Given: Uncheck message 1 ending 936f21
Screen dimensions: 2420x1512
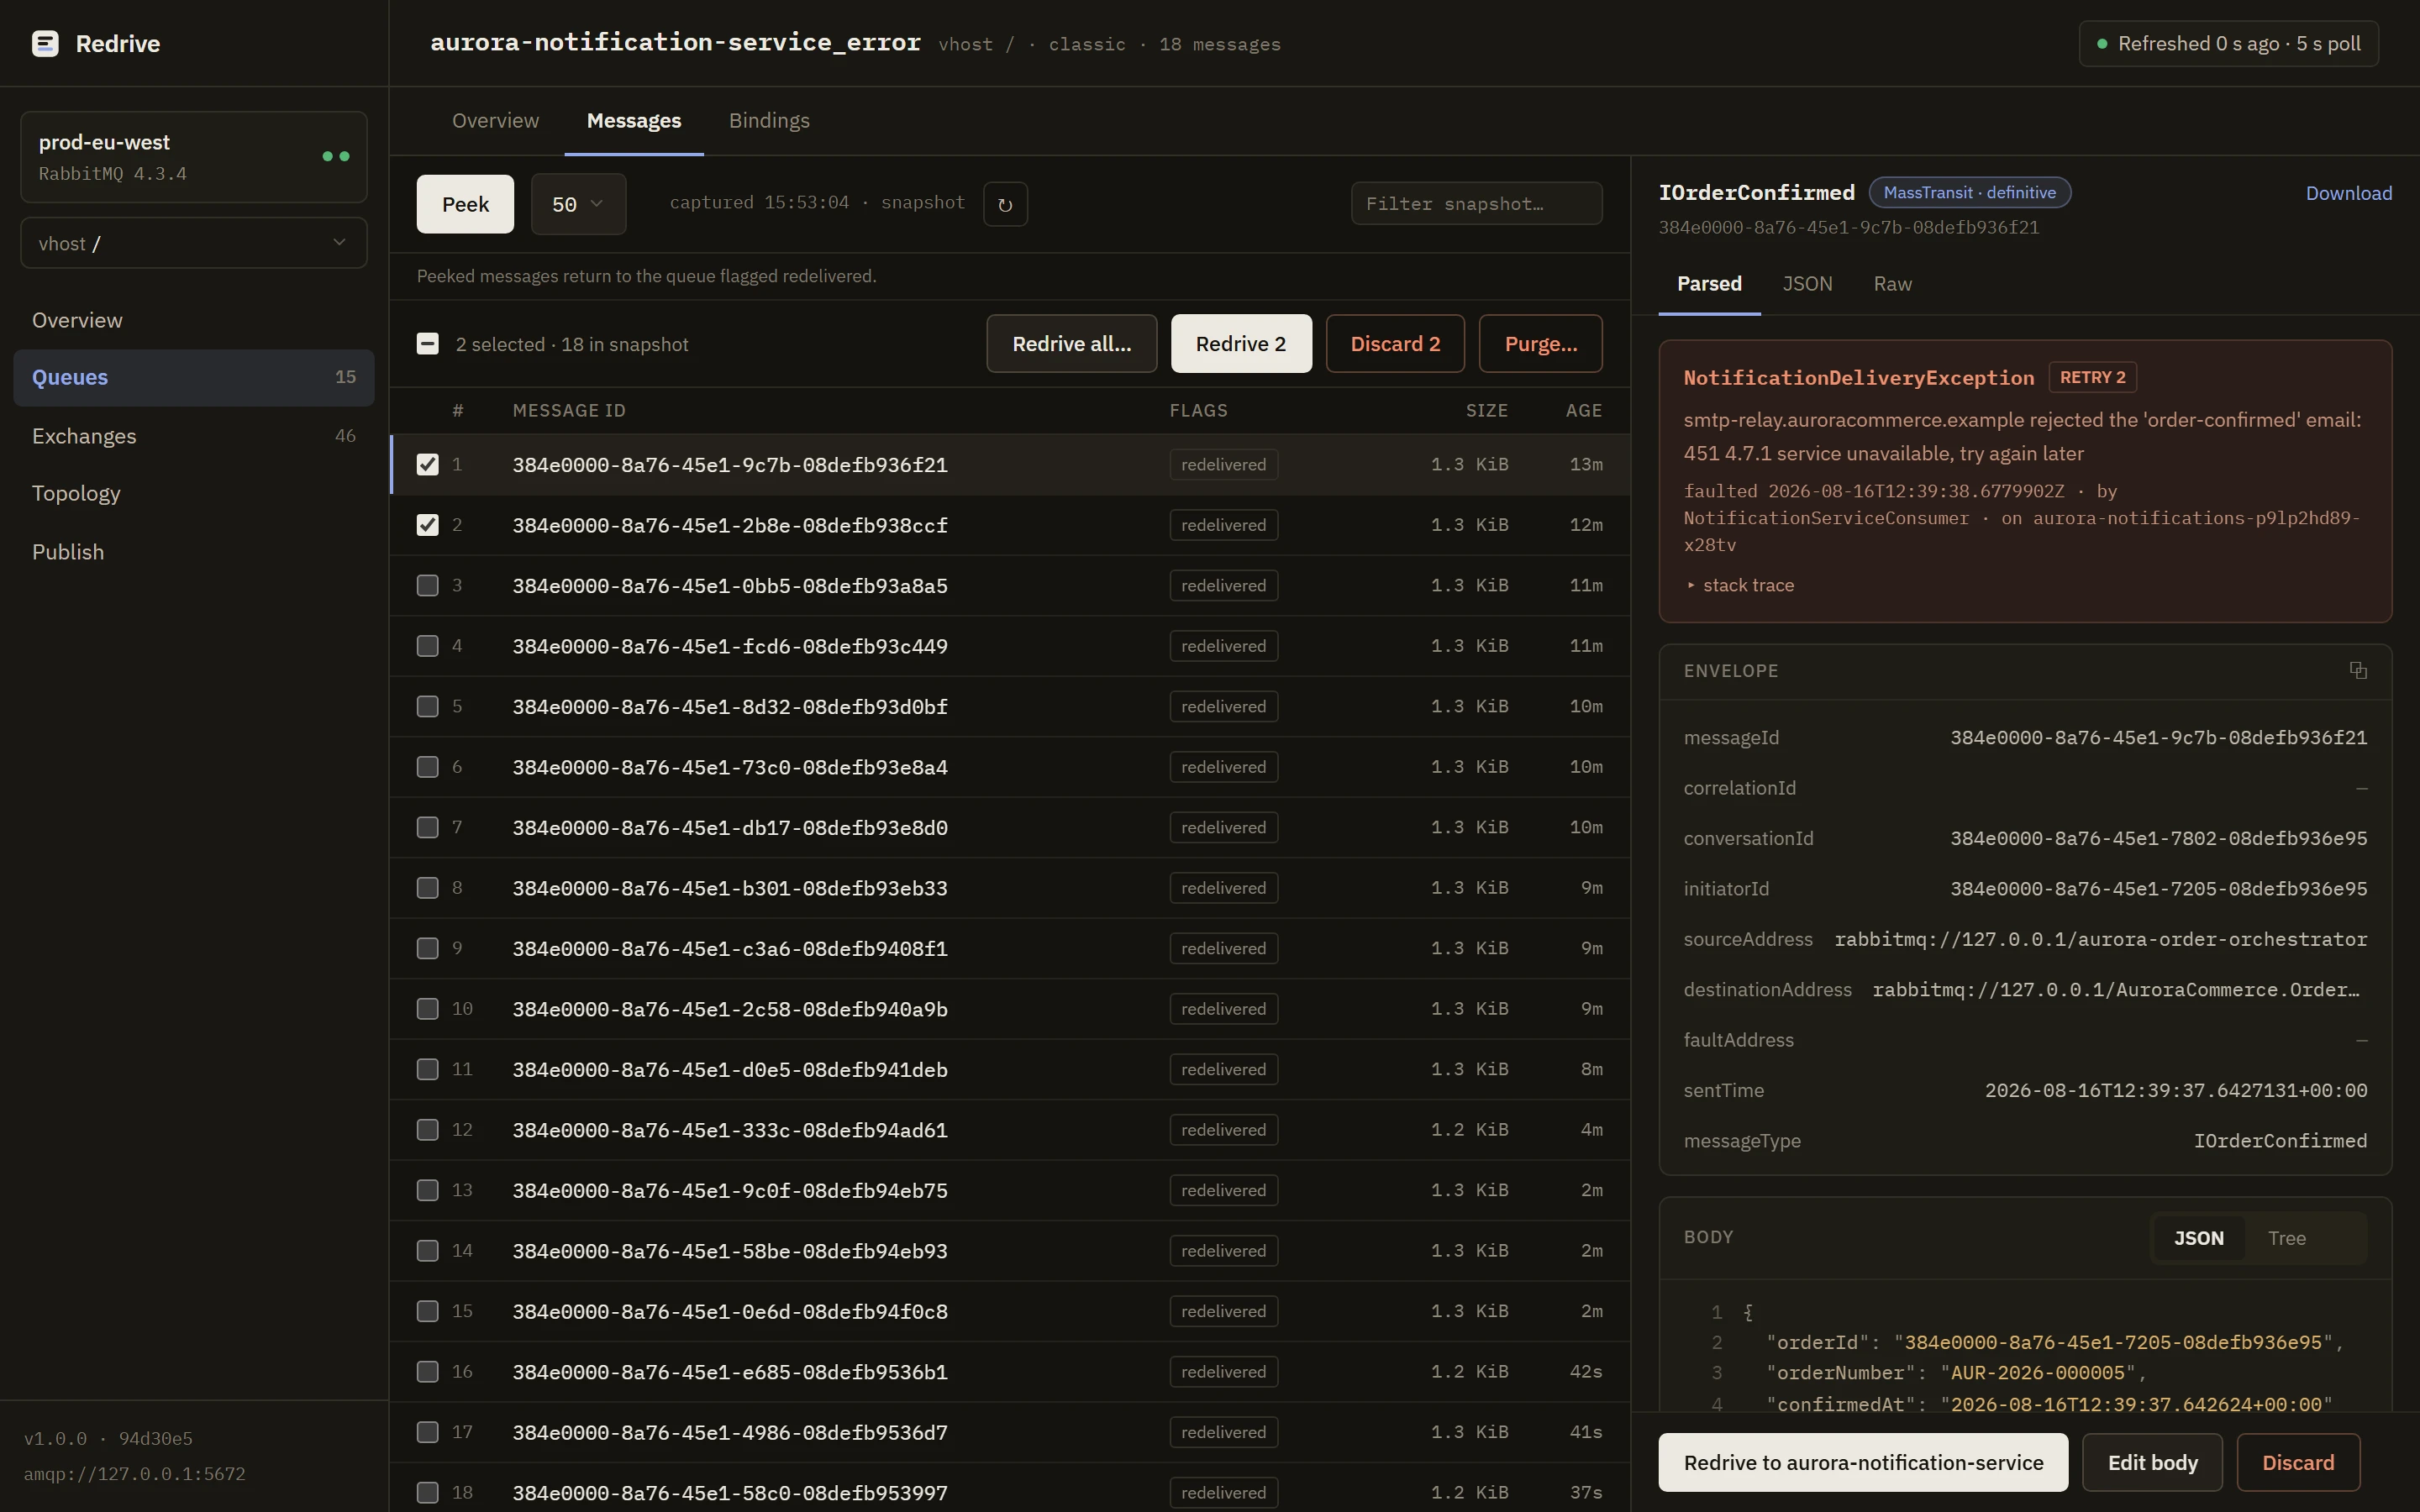Looking at the screenshot, I should tap(427, 464).
